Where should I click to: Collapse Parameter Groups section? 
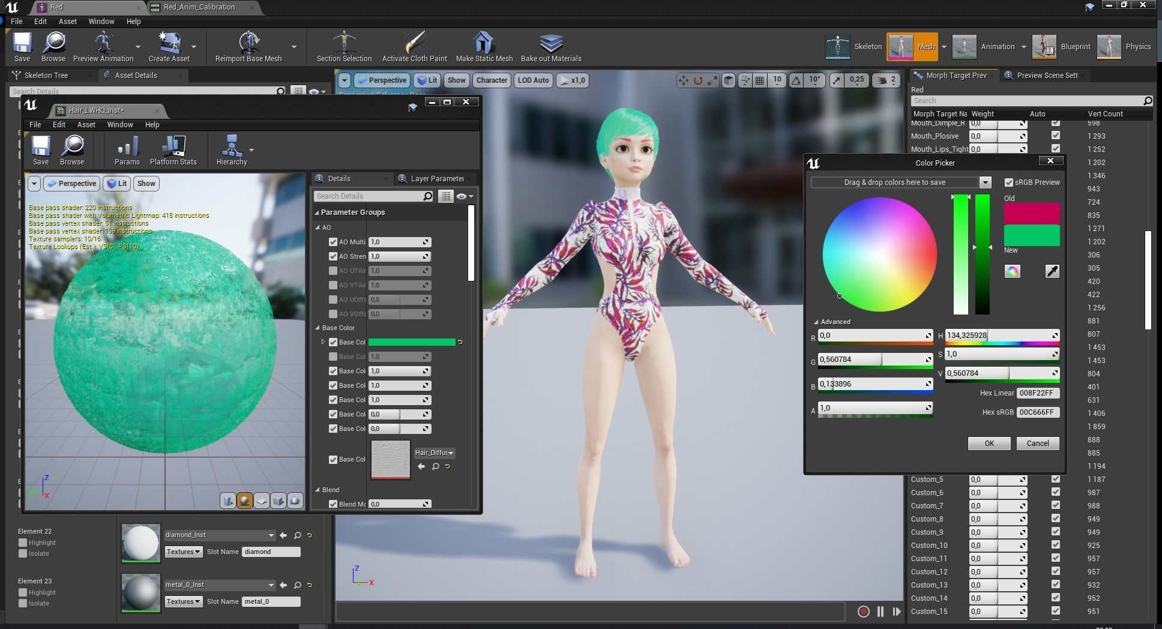click(x=317, y=212)
